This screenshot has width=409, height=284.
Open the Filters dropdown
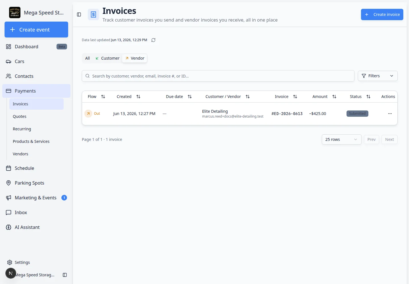tap(377, 76)
